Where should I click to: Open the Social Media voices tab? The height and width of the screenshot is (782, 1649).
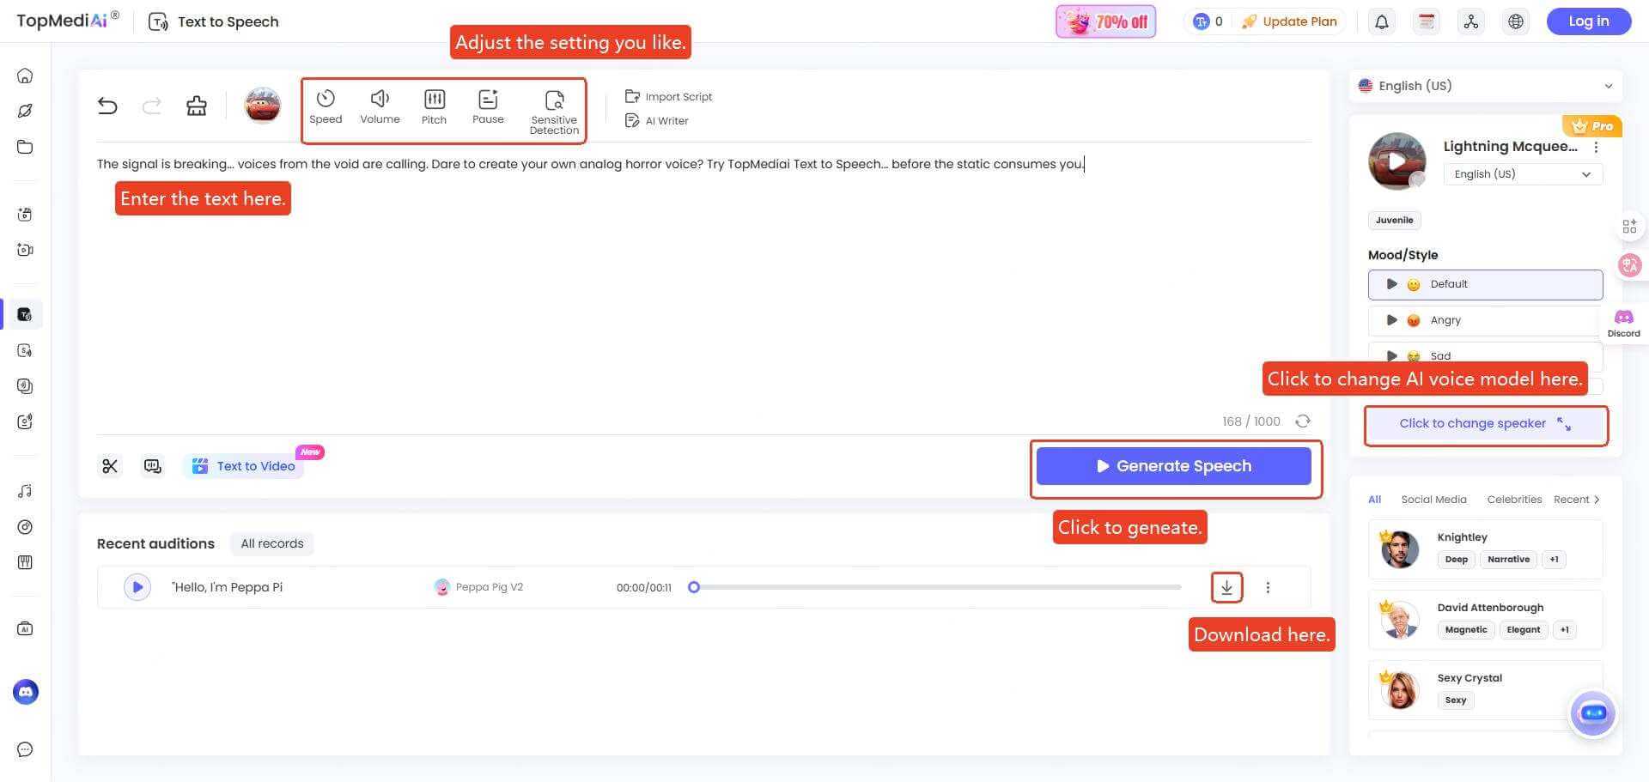coord(1433,499)
